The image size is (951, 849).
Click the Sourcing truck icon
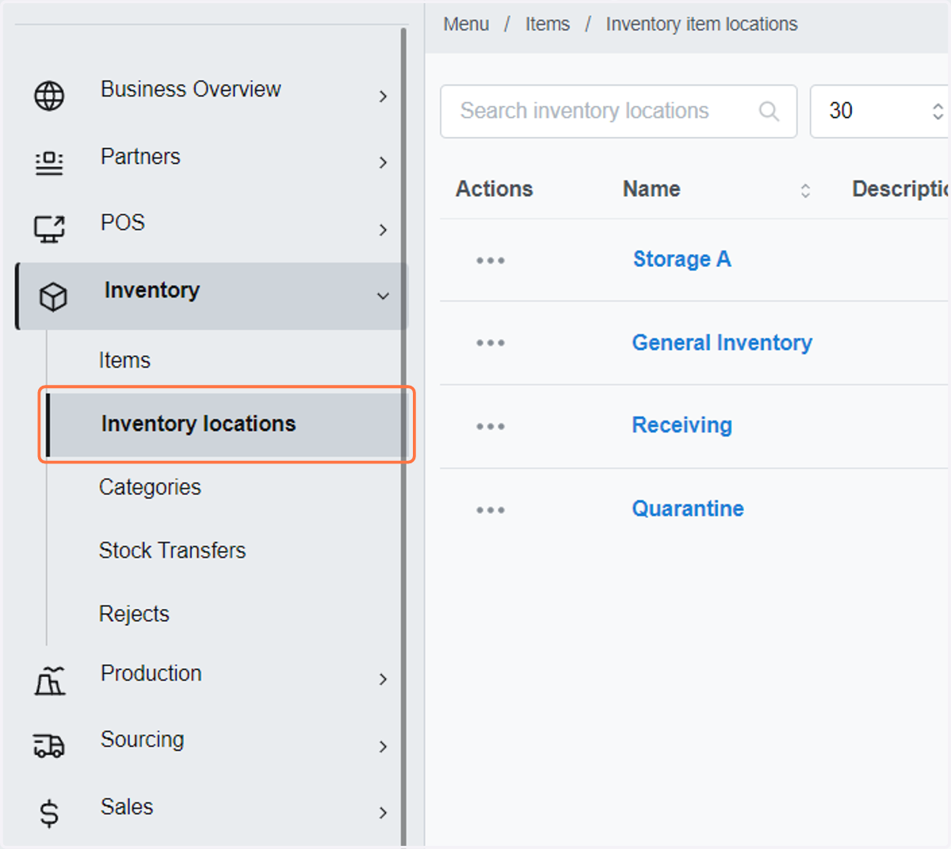click(49, 746)
